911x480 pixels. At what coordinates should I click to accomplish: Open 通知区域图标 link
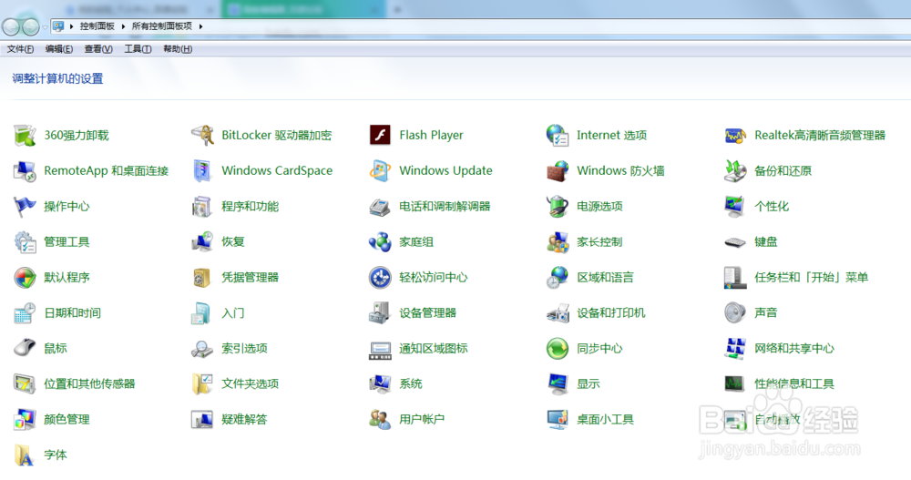pyautogui.click(x=434, y=349)
